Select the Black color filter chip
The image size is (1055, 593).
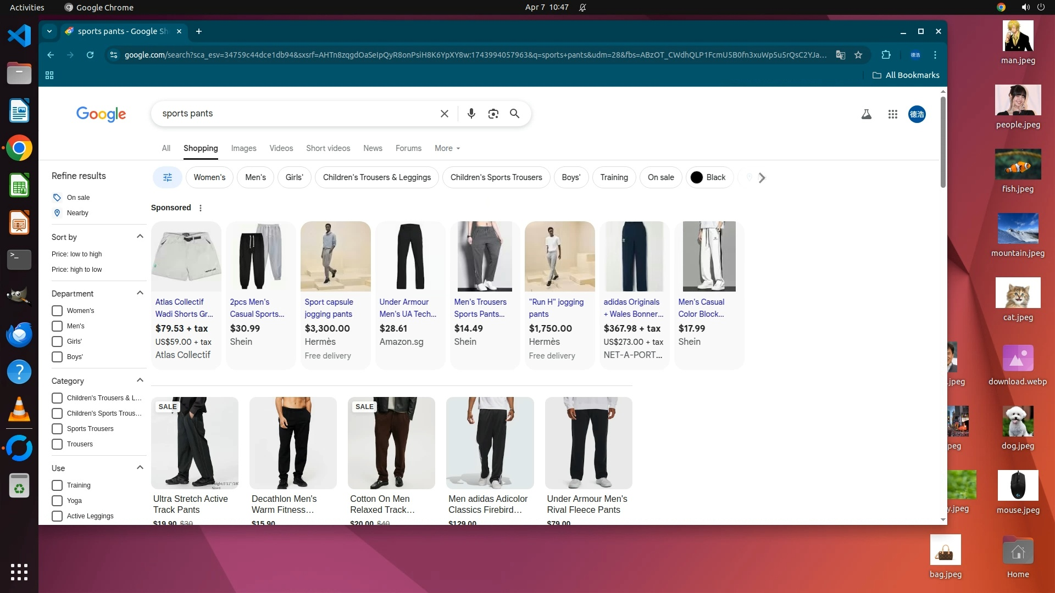coord(709,177)
